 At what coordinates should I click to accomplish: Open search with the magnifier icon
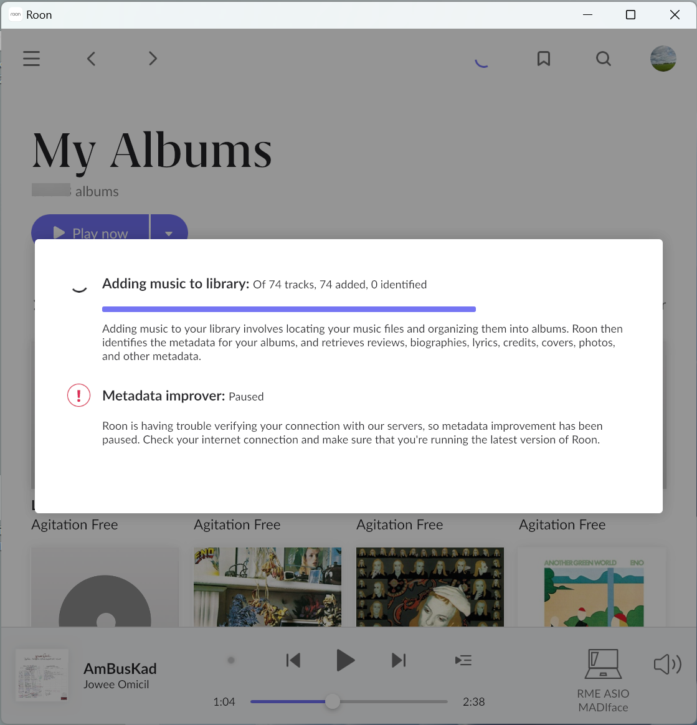pyautogui.click(x=603, y=59)
